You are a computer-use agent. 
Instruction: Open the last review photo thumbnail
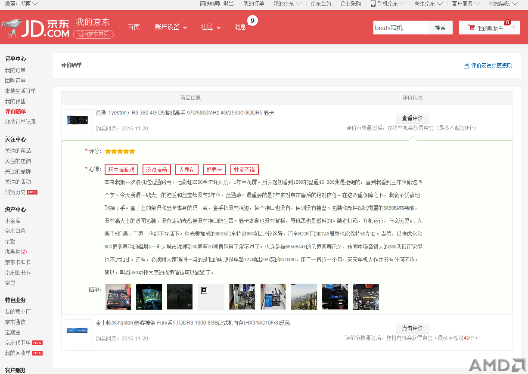pyautogui.click(x=366, y=297)
